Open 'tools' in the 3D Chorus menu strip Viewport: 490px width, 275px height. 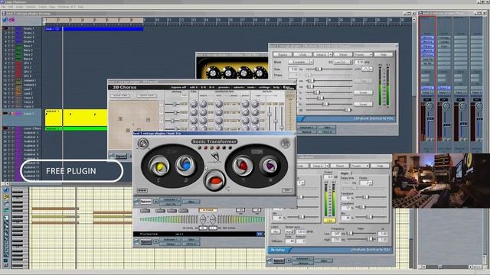coord(252,87)
